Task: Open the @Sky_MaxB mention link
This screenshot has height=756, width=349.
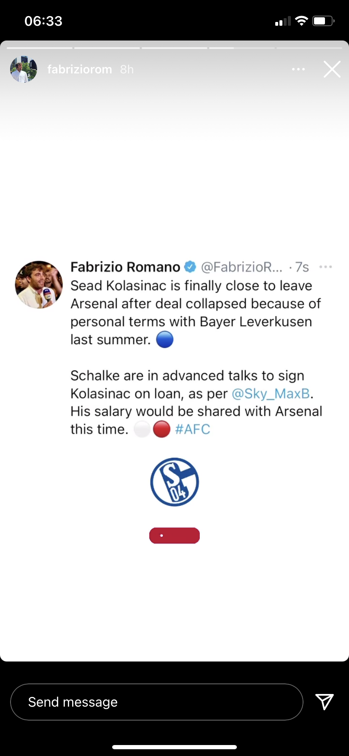Action: (x=271, y=394)
